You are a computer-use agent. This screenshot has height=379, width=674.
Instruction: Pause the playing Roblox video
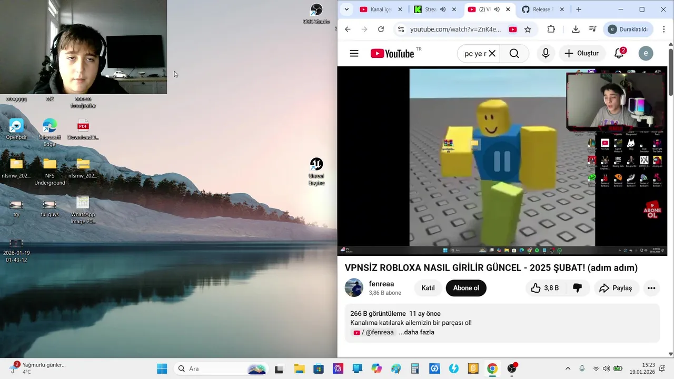[x=502, y=161]
